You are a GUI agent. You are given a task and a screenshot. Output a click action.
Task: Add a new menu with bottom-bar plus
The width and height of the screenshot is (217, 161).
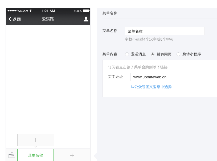click(72, 155)
